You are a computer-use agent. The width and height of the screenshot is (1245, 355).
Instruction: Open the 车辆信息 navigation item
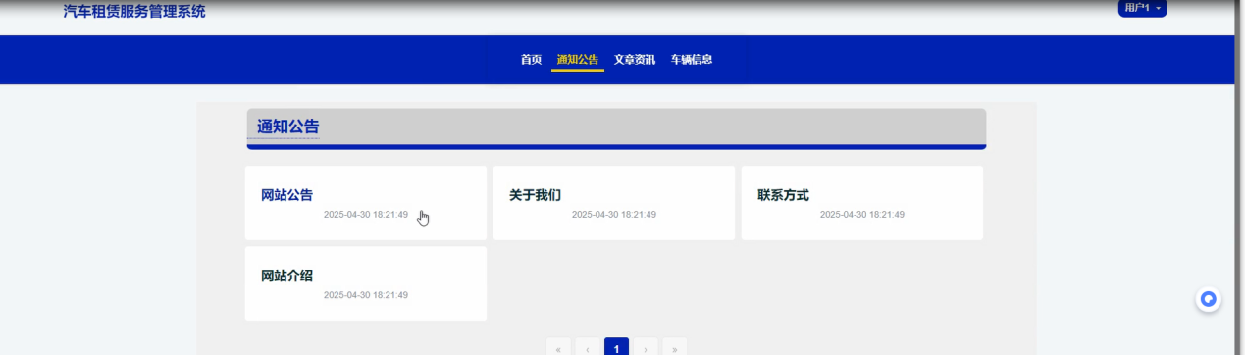pyautogui.click(x=692, y=60)
